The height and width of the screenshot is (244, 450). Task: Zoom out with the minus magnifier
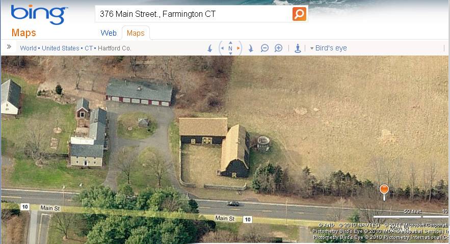[x=264, y=48]
